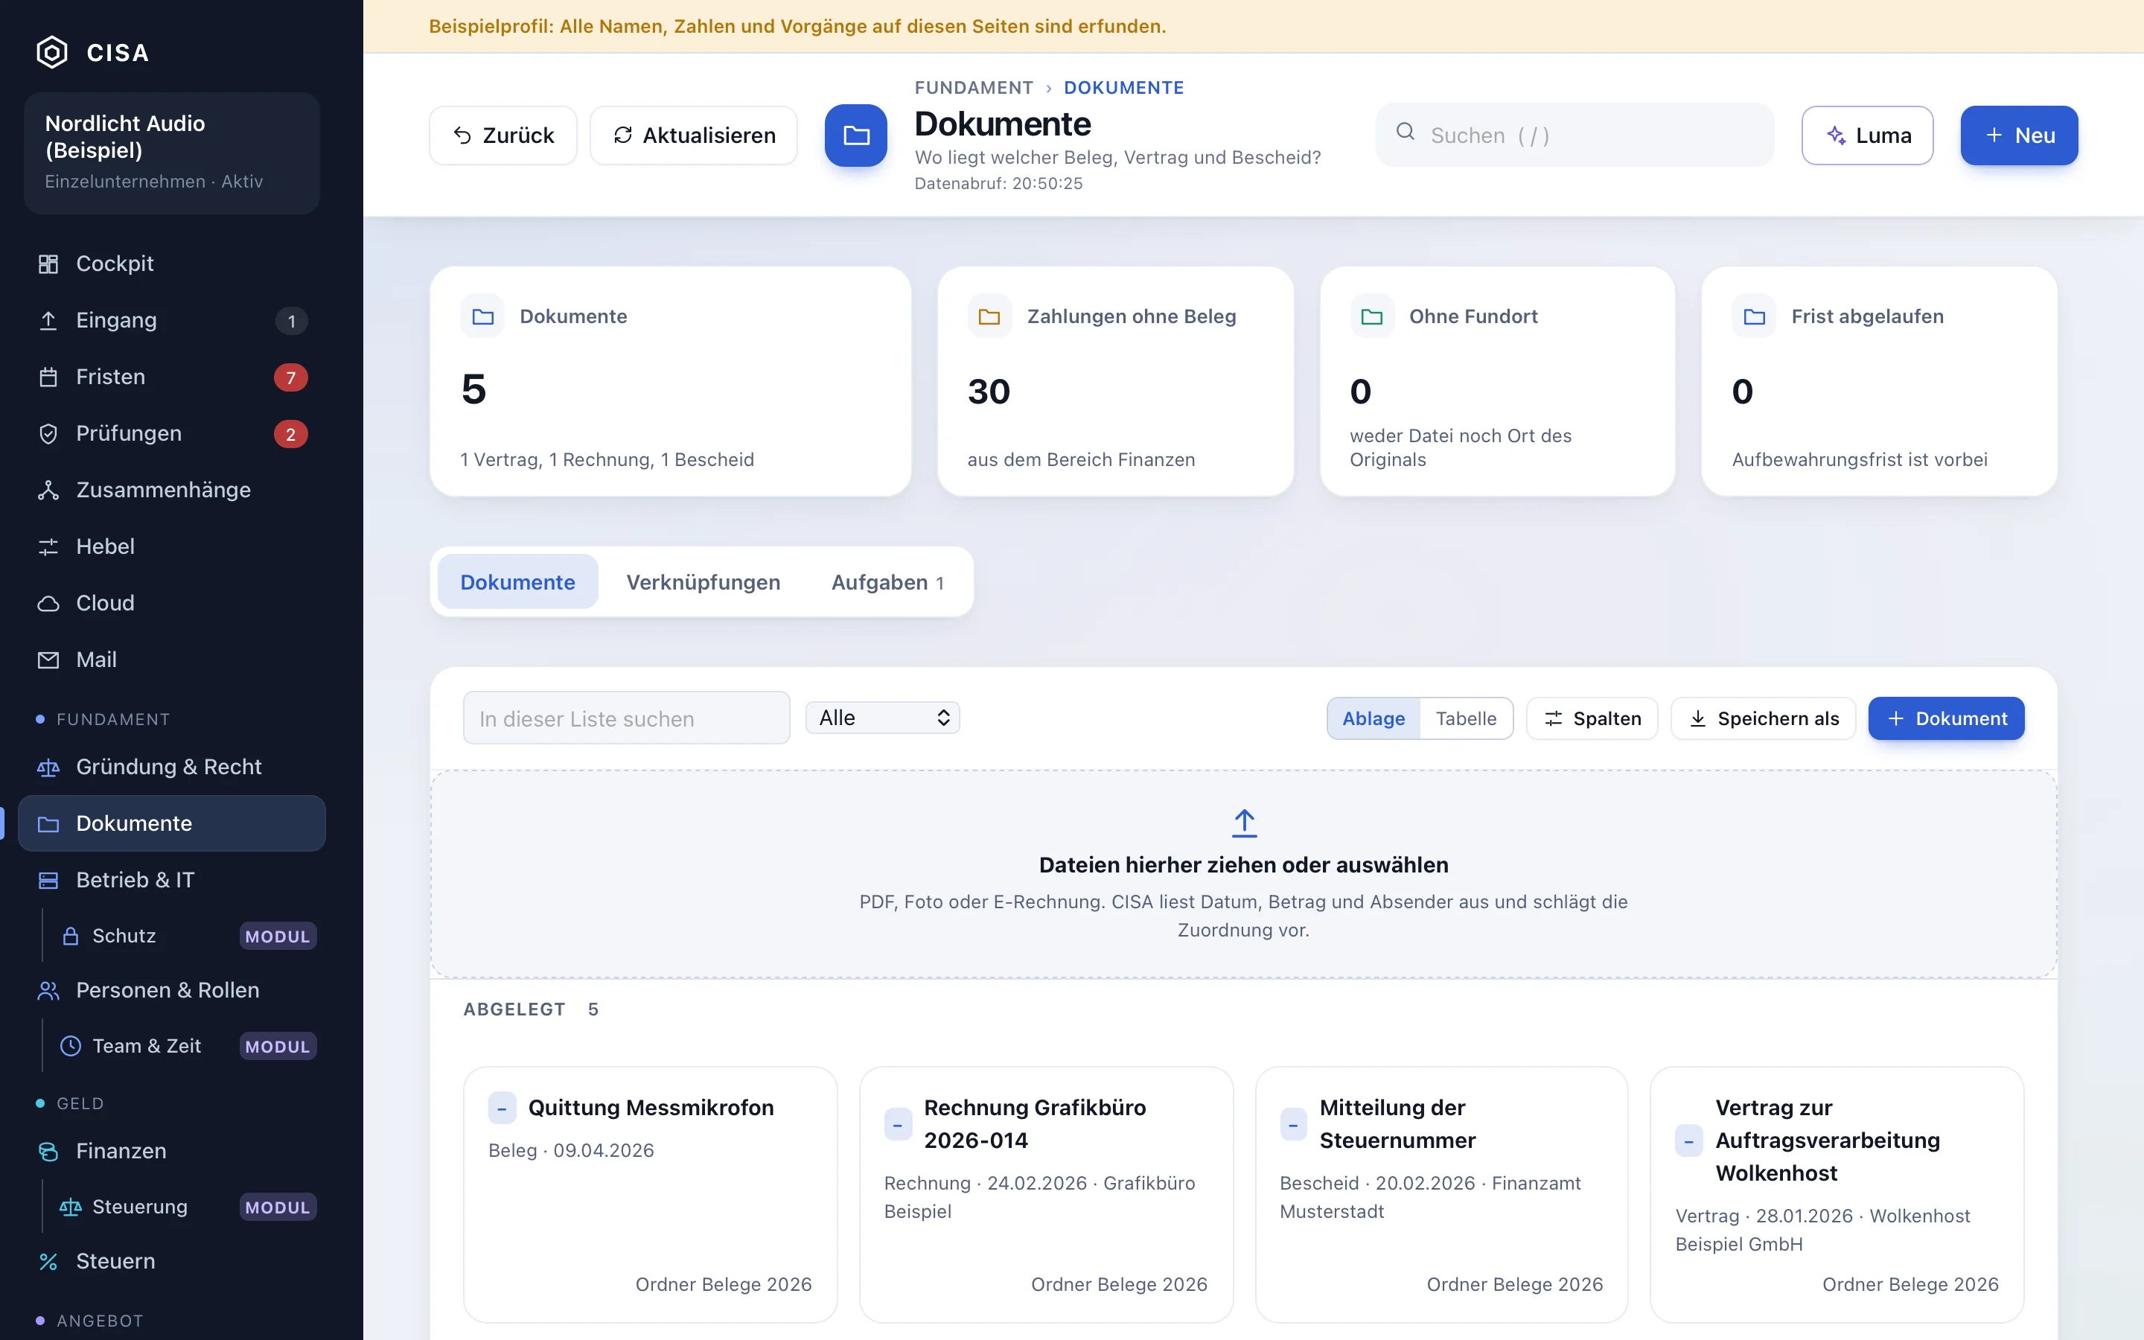Open Prüfungen shield entry
This screenshot has width=2144, height=1340.
coord(172,433)
